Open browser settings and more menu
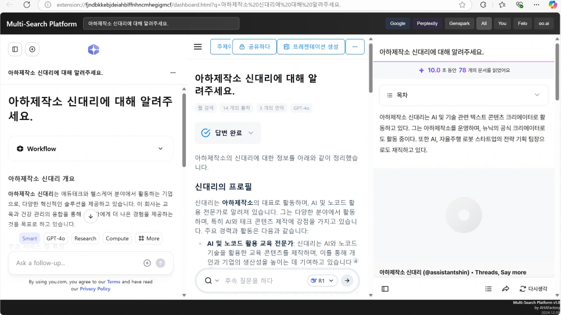This screenshot has height=315, width=561. [x=536, y=5]
